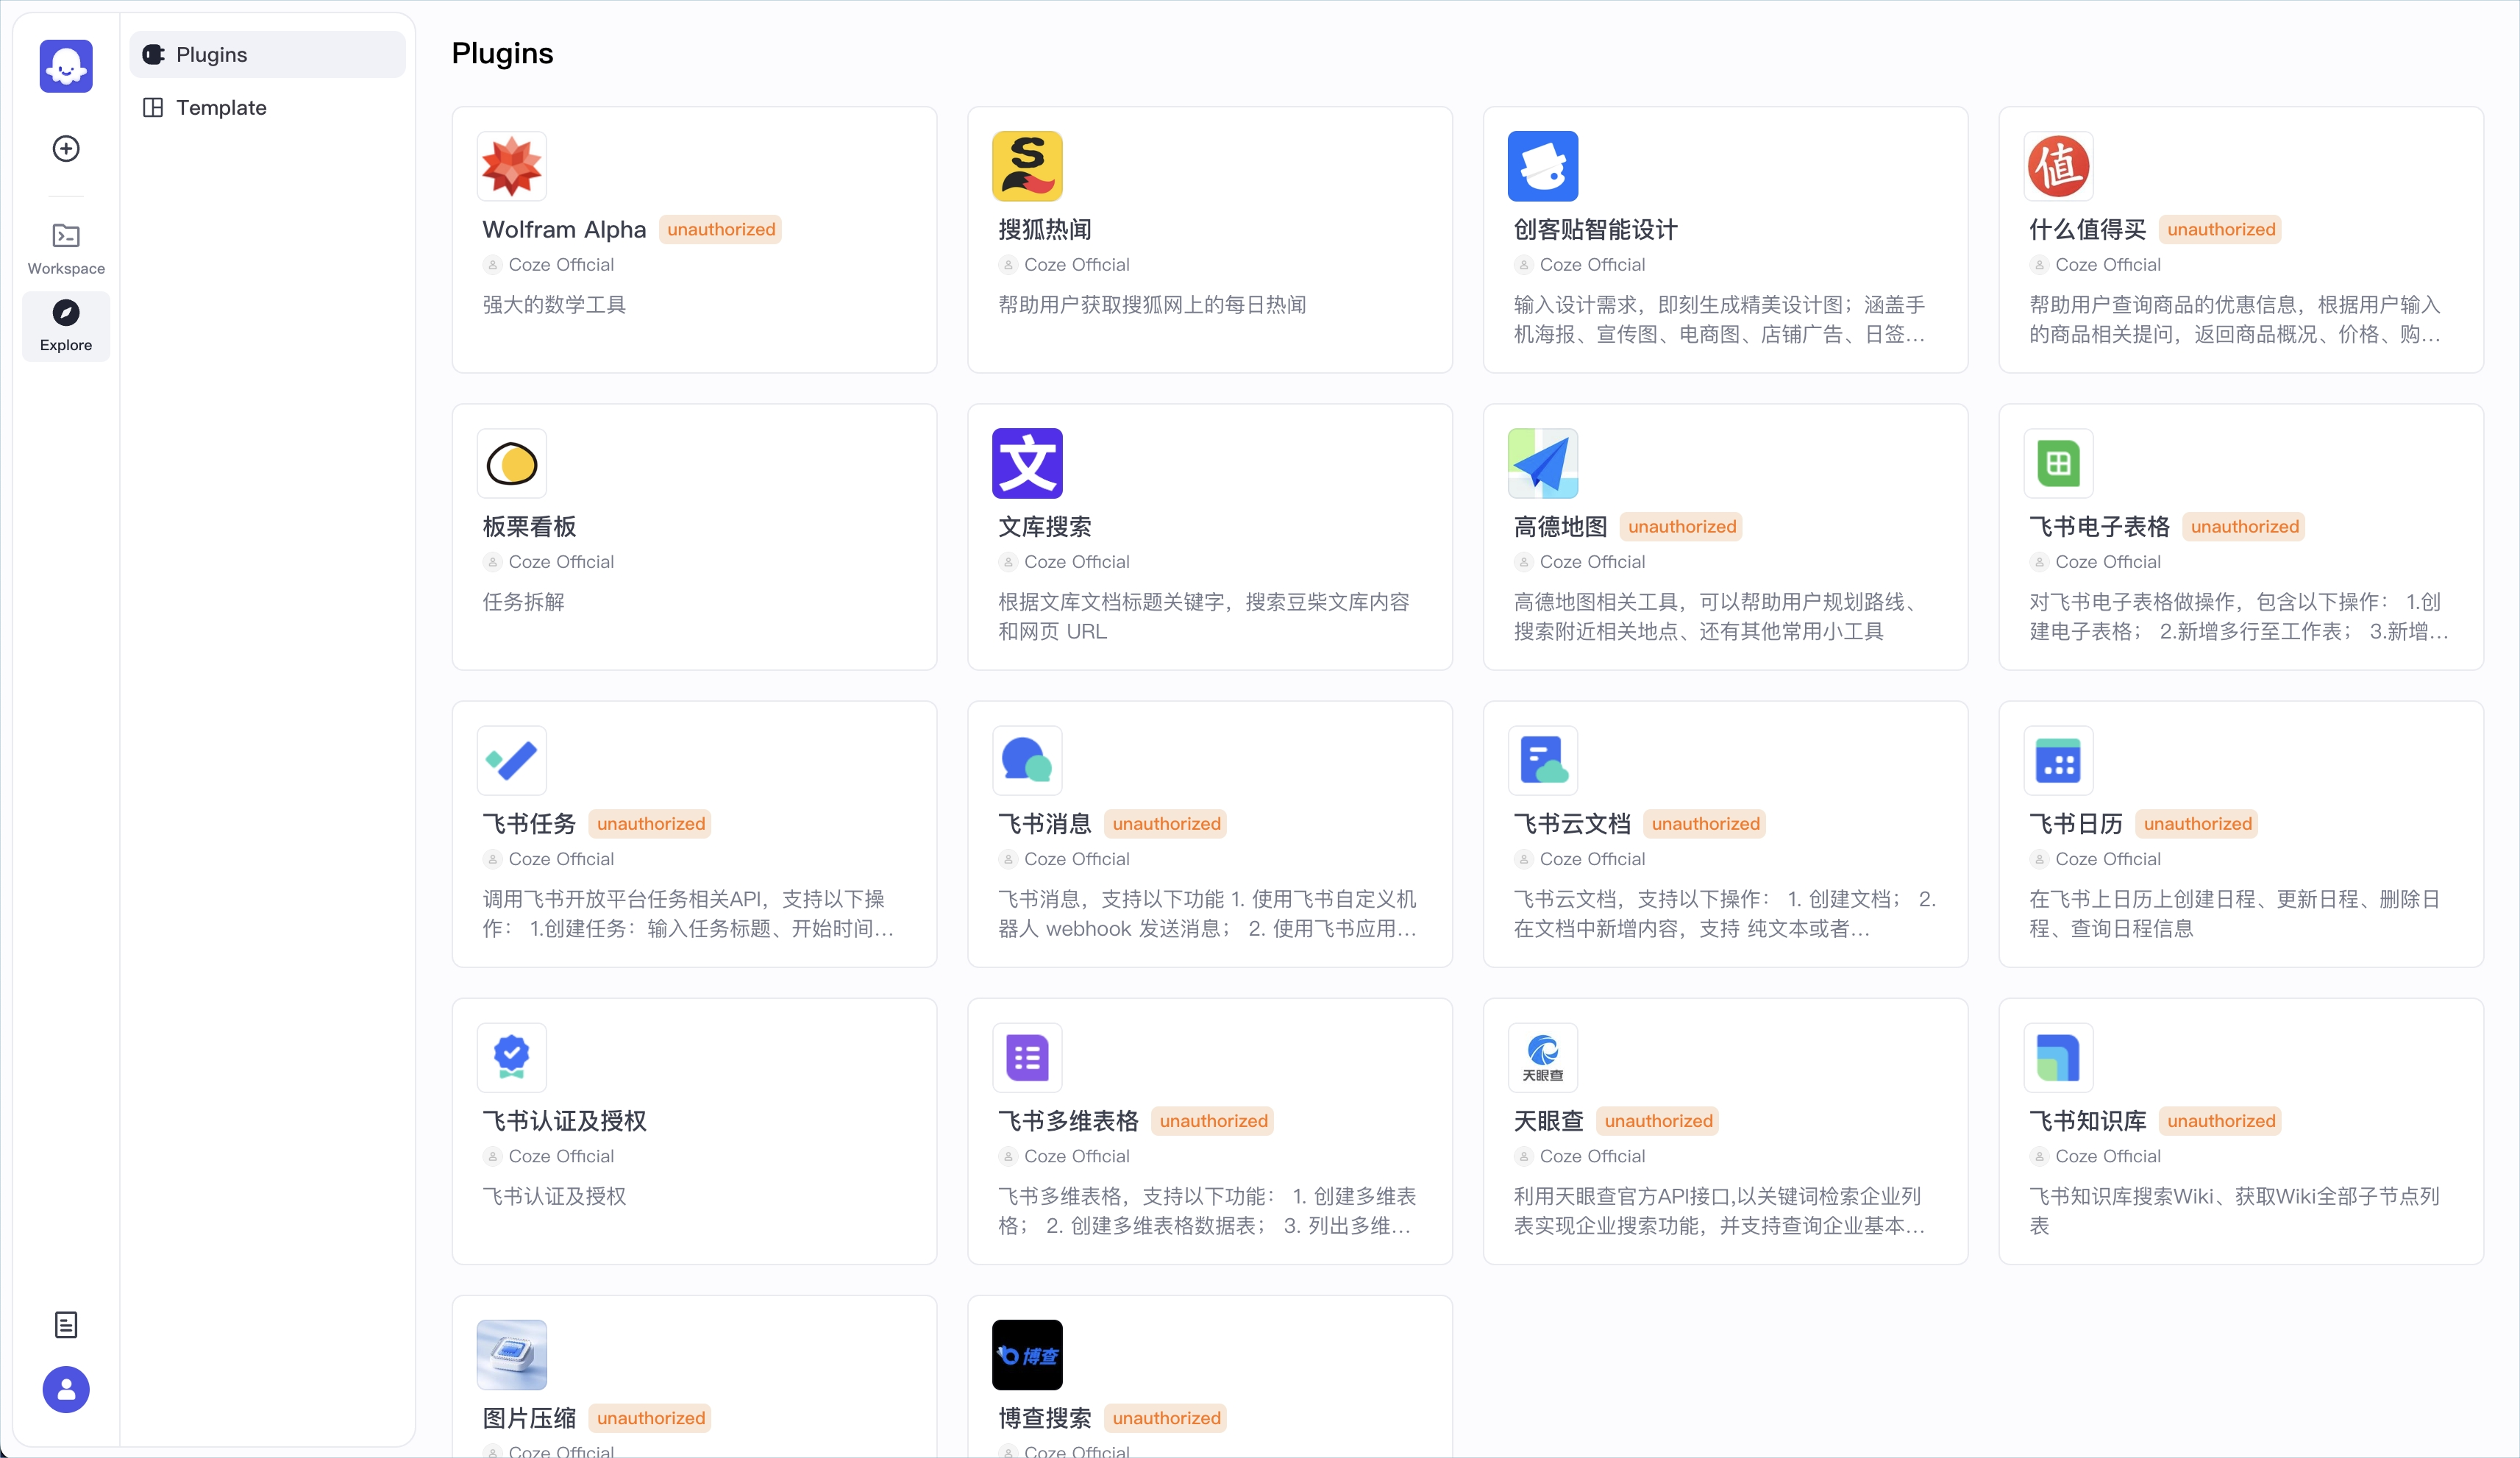The image size is (2520, 1458).
Task: Click unauthorized badge on 什么值得买
Action: [2220, 230]
